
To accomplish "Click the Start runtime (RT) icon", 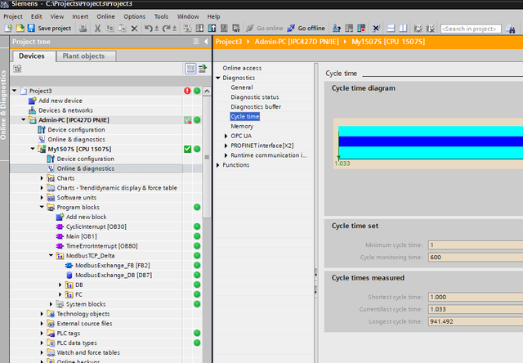I will coord(236,29).
